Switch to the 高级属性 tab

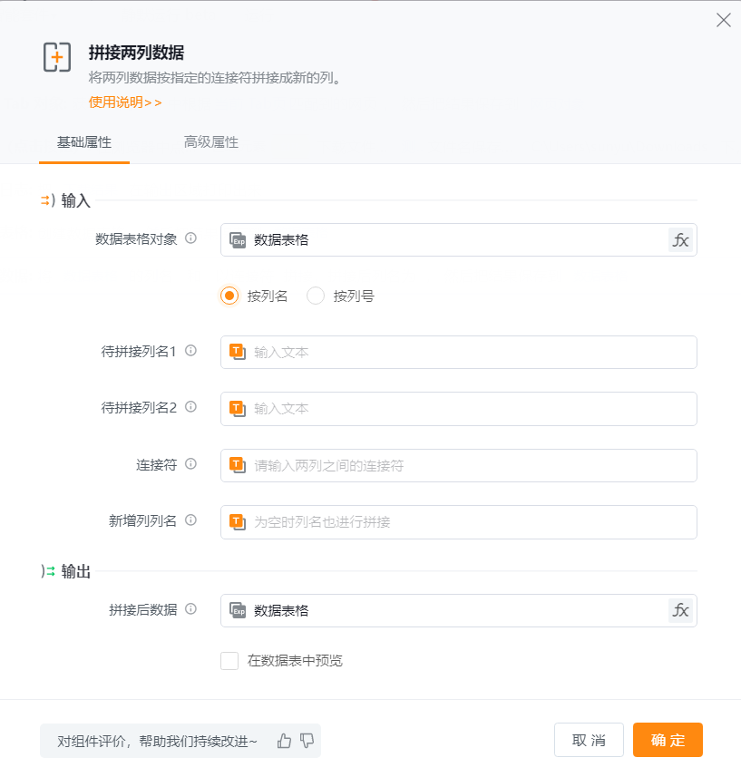(210, 142)
